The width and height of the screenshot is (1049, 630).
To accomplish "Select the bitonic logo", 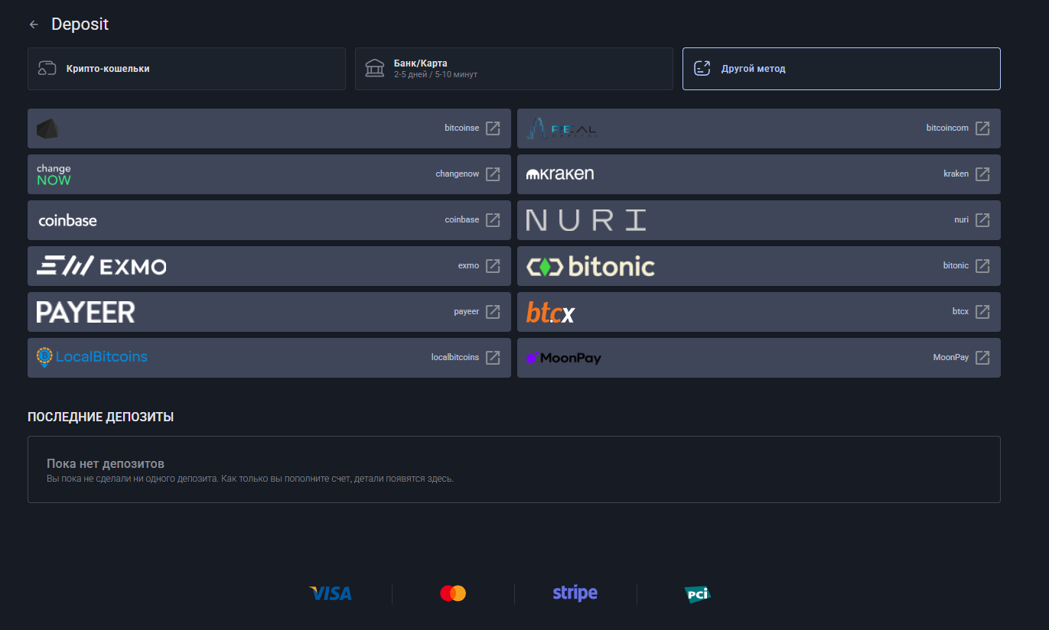I will (x=590, y=266).
